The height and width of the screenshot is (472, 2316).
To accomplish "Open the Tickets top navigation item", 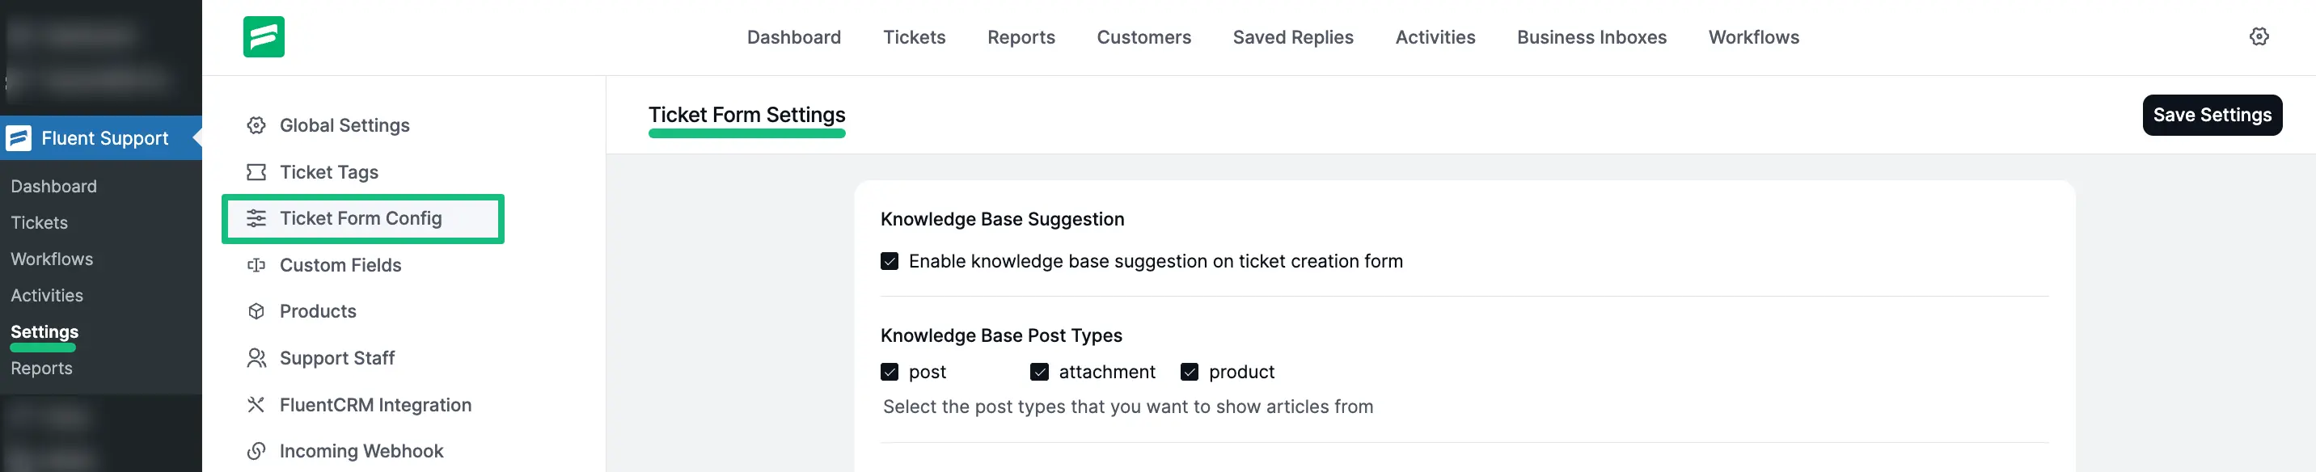I will (914, 38).
